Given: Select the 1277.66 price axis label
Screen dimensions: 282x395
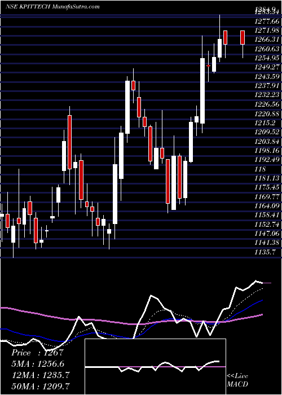Looking at the screenshot, I should point(267,21).
